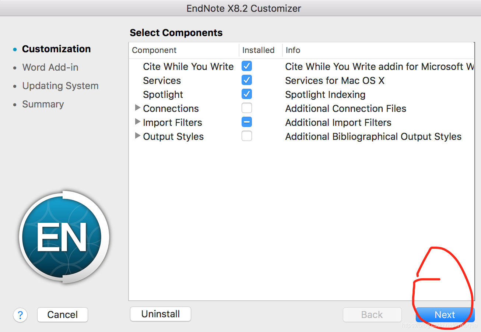
Task: Select the Customization step label
Action: [x=56, y=49]
